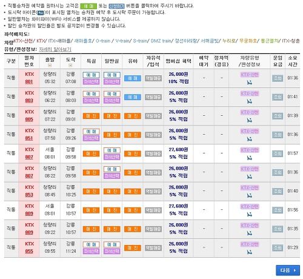The image size is (303, 279).
Task: Choose 특실 좌석선택 for KTX 801
Action: 91,81
